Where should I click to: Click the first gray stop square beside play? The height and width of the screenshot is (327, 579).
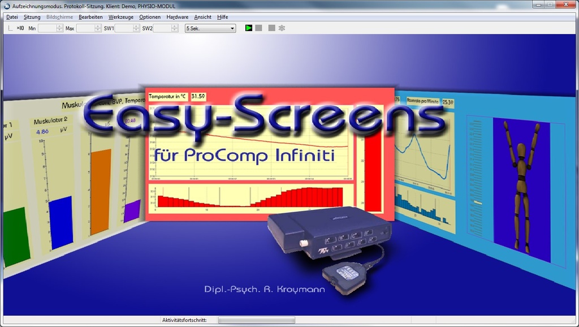point(258,28)
